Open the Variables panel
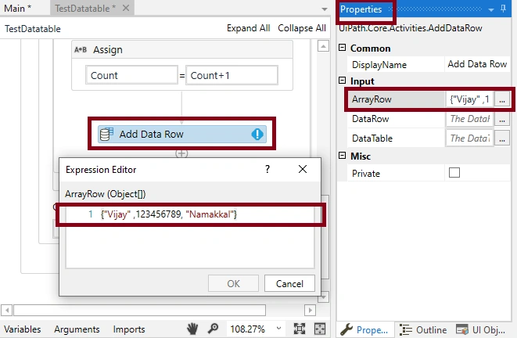This screenshot has height=338, width=517. point(23,329)
